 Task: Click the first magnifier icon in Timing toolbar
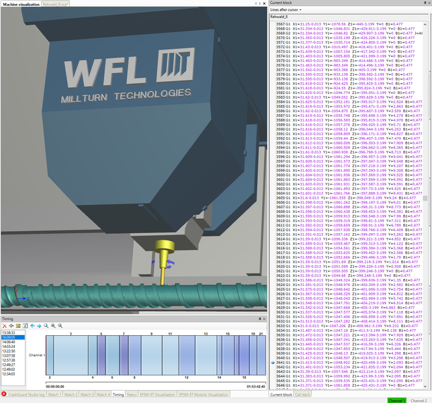(x=46, y=326)
